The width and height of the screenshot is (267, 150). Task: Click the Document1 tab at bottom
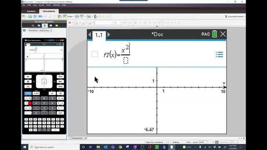(x=77, y=138)
